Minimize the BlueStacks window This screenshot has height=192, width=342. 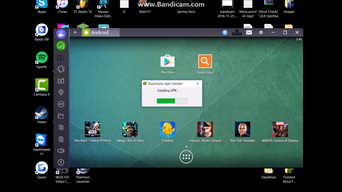[x=273, y=32]
